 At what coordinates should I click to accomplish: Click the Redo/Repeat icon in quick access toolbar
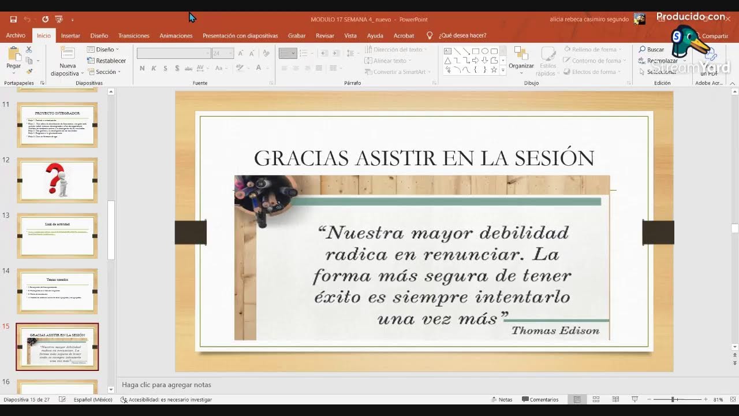45,19
